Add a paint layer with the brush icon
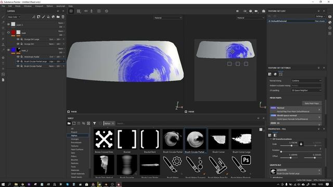Screen dimensions: 333x187 point(44,17)
